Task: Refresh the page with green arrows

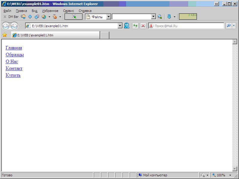Action: pos(135,26)
